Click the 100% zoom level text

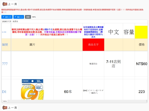point(34,17)
